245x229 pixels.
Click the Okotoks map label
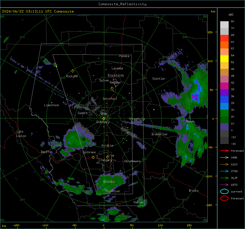click(x=109, y=182)
